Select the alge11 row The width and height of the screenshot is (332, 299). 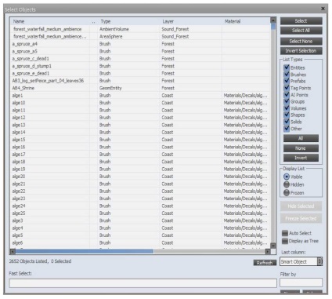[140, 110]
